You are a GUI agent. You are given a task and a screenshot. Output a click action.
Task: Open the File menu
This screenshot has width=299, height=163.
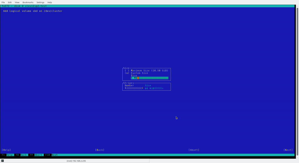pyautogui.click(x=3, y=2)
